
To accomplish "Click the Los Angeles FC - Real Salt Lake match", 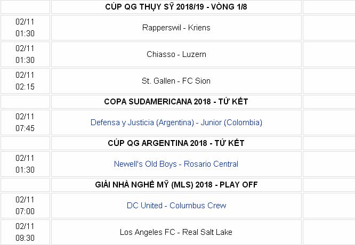I will click(176, 232).
